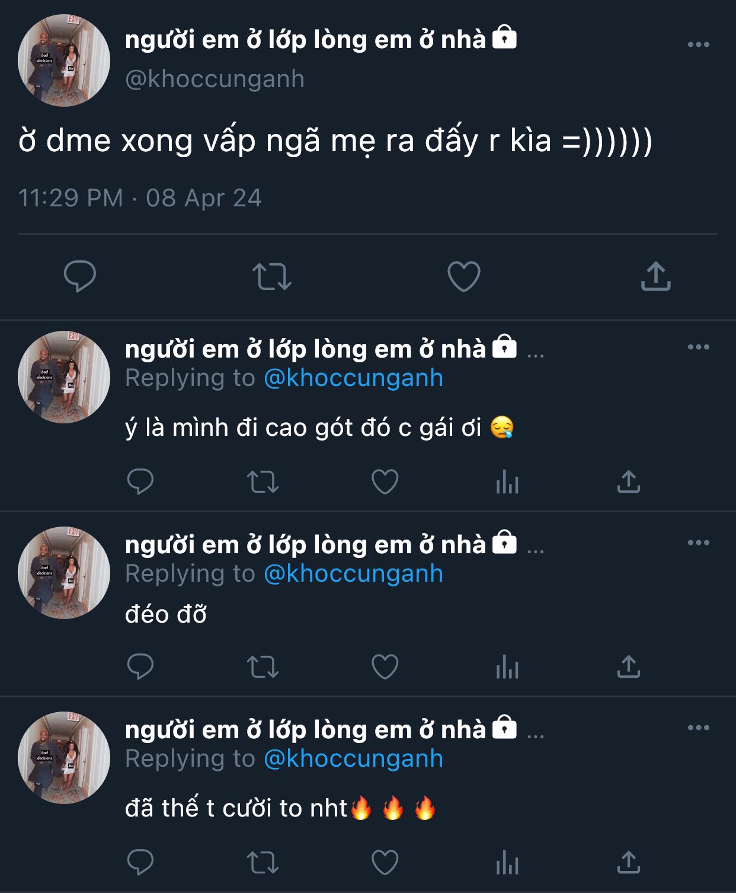Share the 'đéo đỡ' reply
Viewport: 736px width, 893px height.
coord(629,666)
